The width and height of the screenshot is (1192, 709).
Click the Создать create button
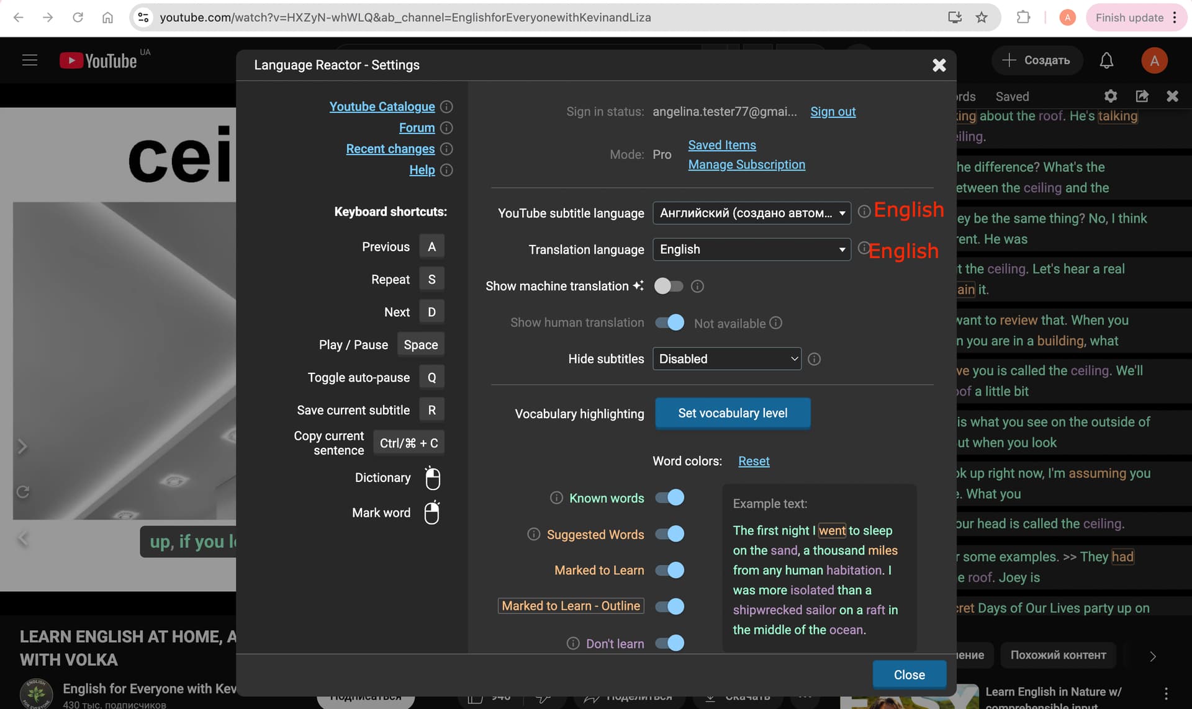(1037, 60)
